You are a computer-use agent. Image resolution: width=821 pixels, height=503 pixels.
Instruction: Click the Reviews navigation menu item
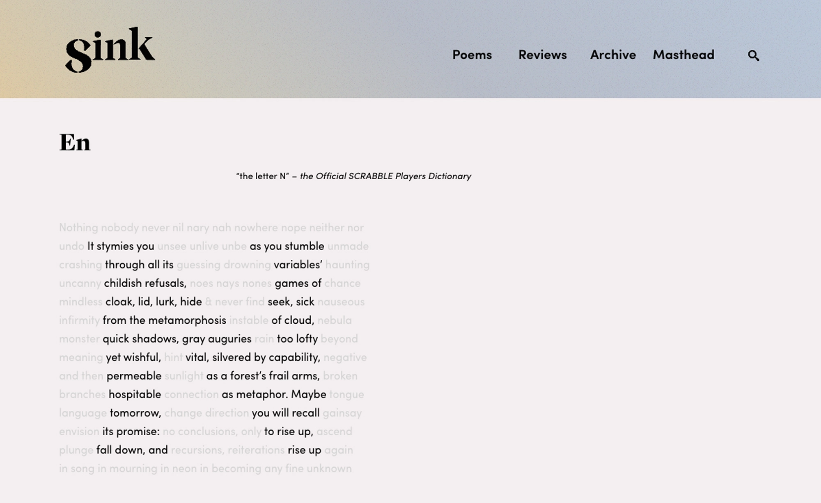pos(542,54)
